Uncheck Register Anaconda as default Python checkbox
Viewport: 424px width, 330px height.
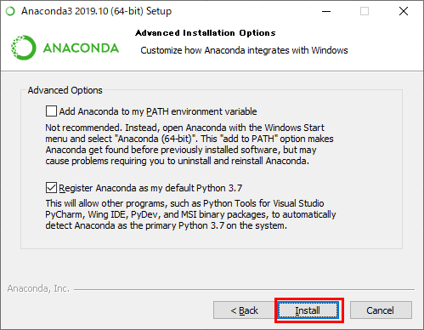point(51,188)
